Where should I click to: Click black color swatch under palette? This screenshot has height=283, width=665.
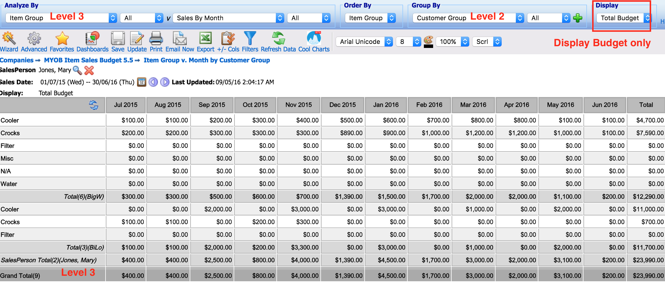(x=428, y=46)
